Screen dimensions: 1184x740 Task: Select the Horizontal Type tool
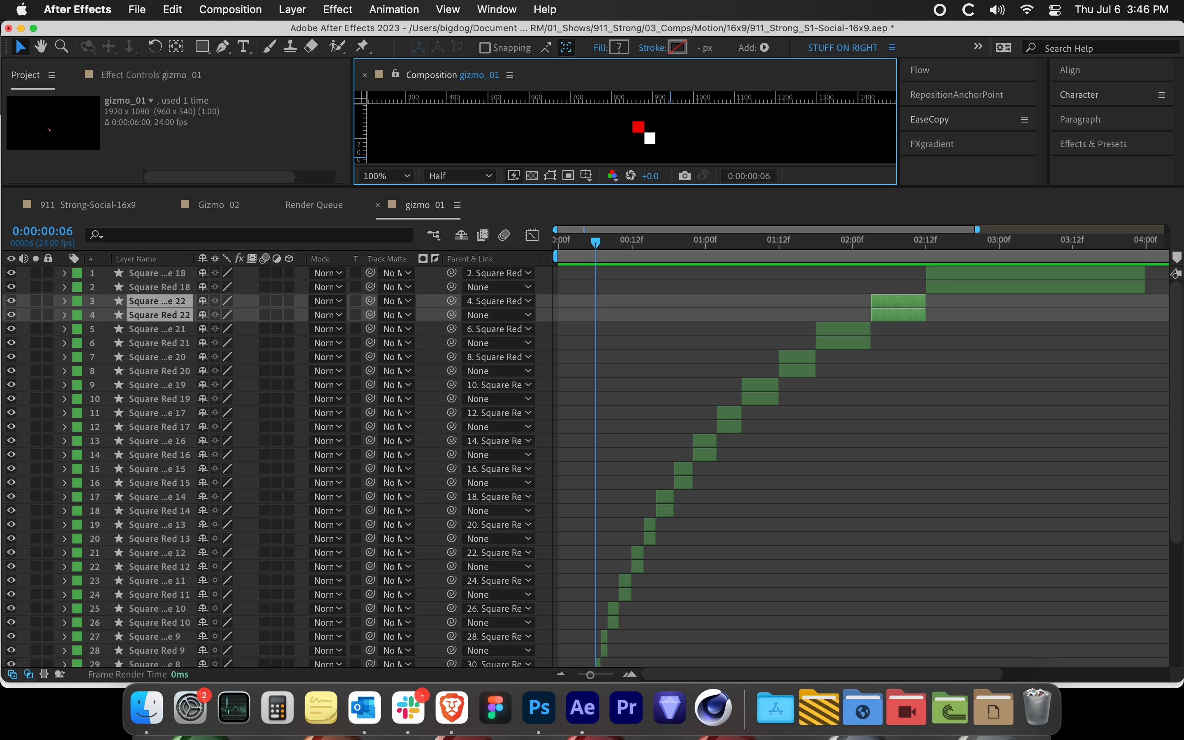[x=243, y=47]
